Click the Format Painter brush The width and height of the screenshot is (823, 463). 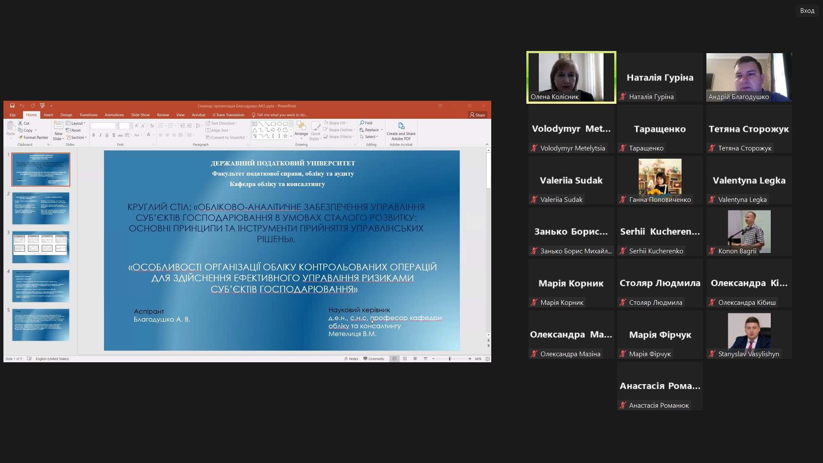[21, 138]
